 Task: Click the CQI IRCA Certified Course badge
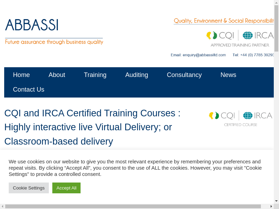coord(240,118)
